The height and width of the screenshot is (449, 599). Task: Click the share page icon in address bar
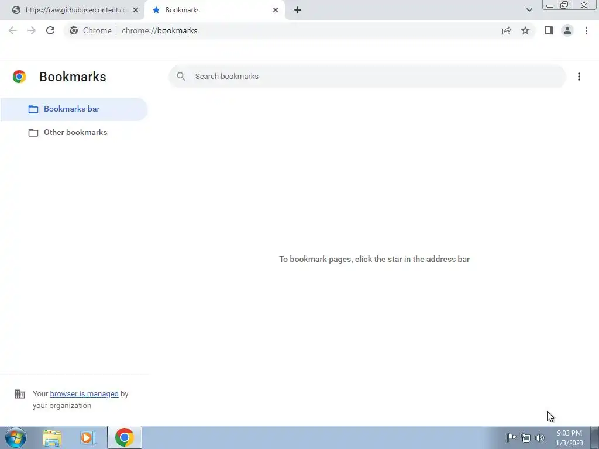coord(507,30)
